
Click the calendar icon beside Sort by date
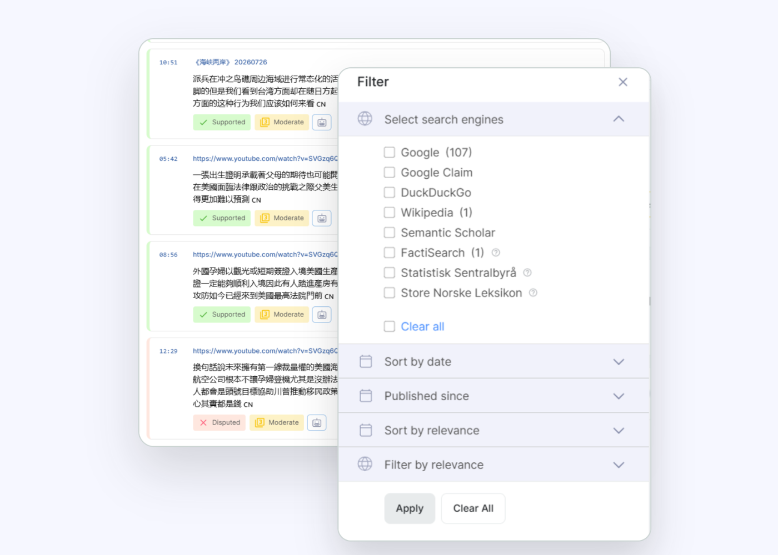coord(366,361)
